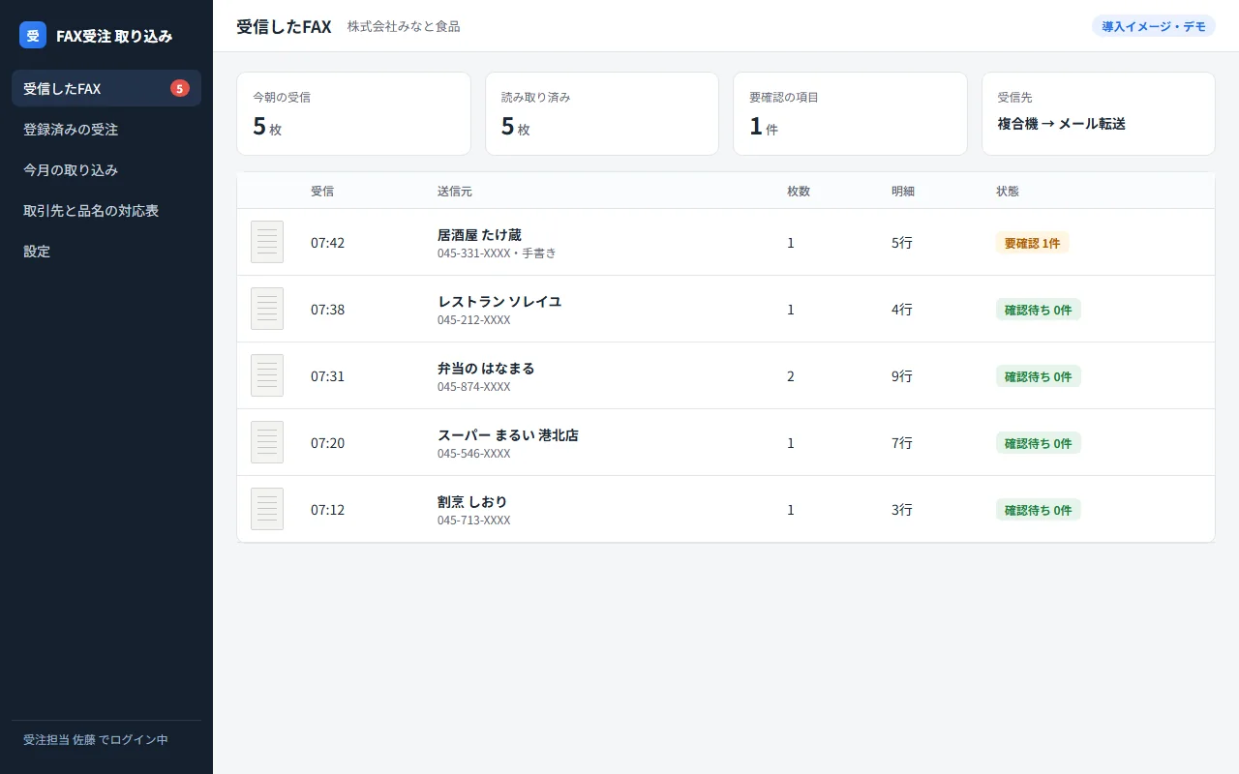Viewport: 1239px width, 774px height.
Task: Click the 07:12 received time
Action: (327, 510)
